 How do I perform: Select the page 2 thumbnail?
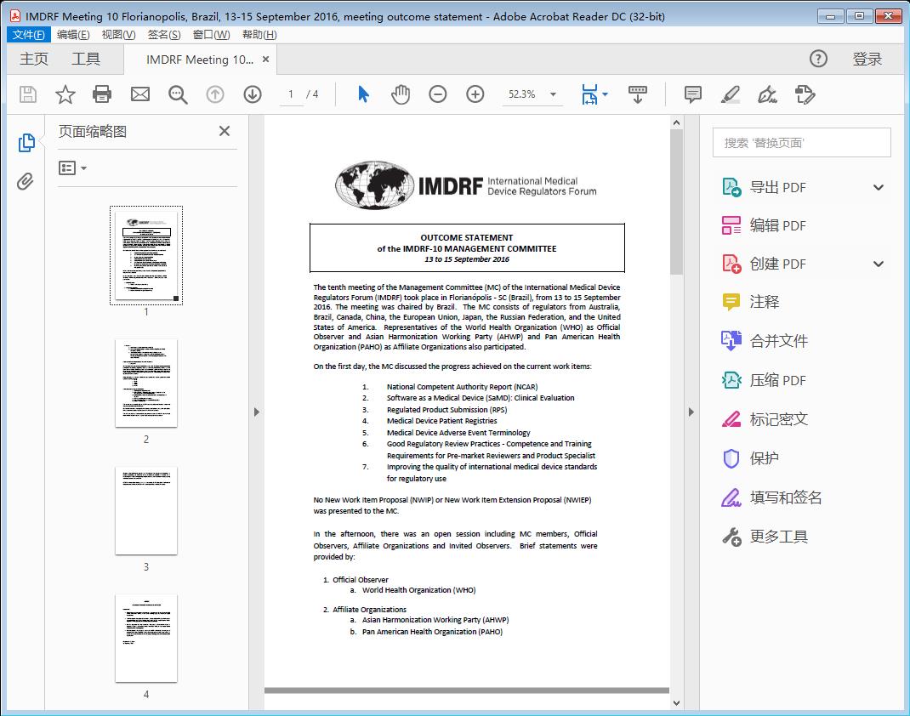click(145, 384)
